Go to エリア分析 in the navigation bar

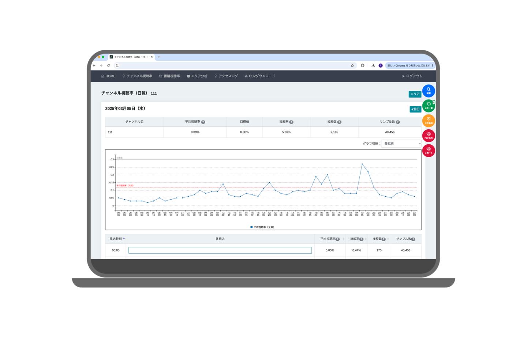pos(197,76)
